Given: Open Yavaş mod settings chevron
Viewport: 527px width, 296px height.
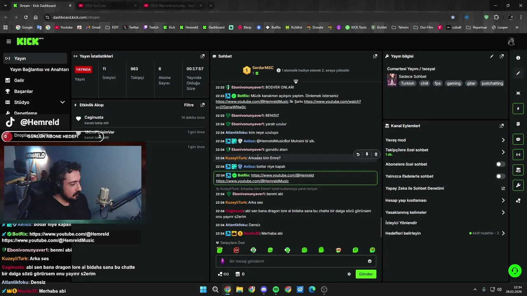Looking at the screenshot, I should [x=503, y=140].
